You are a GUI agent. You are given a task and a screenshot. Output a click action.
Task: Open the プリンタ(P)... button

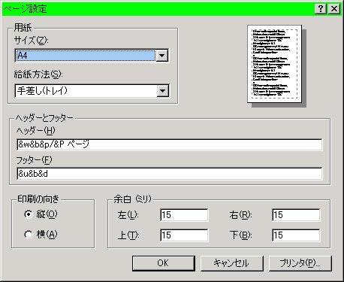click(300, 263)
